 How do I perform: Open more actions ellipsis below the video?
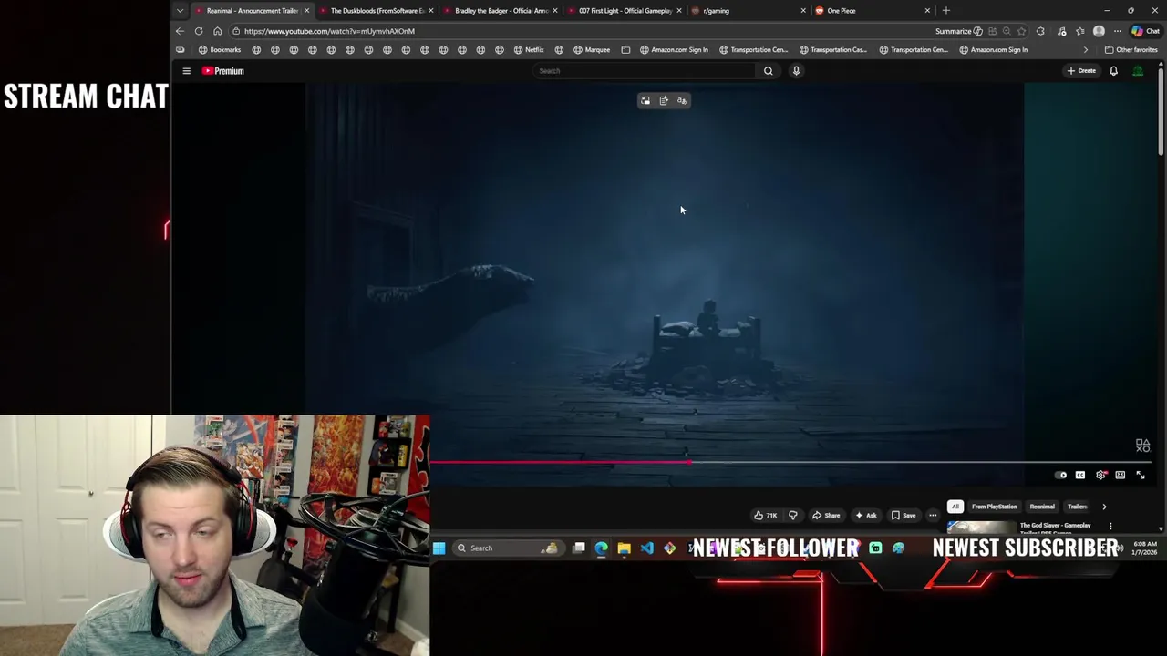click(932, 515)
